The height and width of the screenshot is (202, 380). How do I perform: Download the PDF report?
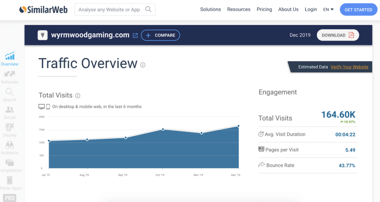[338, 35]
